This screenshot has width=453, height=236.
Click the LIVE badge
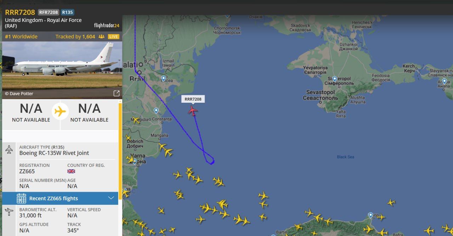click(114, 36)
